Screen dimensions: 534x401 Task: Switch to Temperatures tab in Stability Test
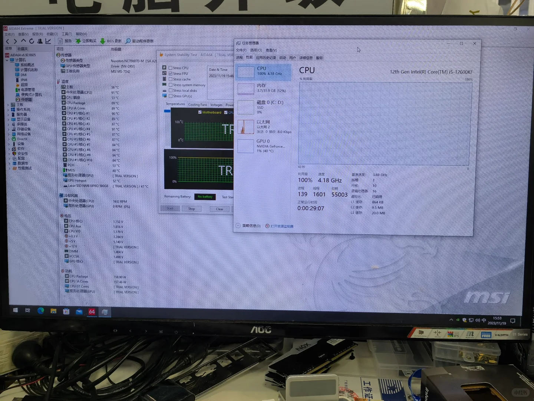pyautogui.click(x=175, y=104)
